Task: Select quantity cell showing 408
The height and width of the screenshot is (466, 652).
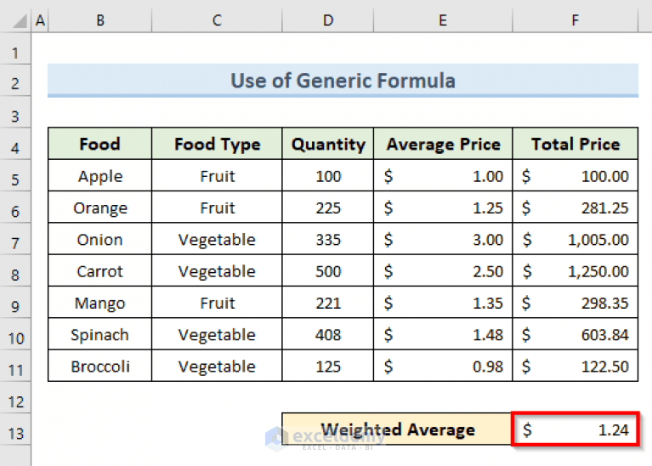Action: pyautogui.click(x=328, y=334)
